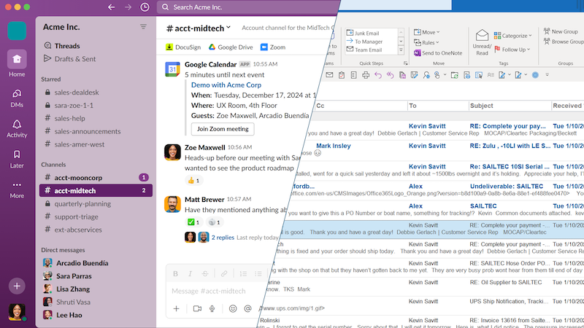Start a video clip from message composer

(197, 308)
